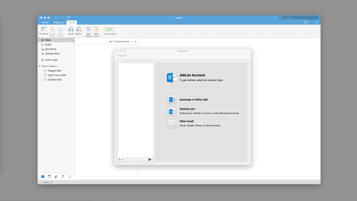Click the redo arrow in title bar
Image resolution: width=357 pixels, height=201 pixels.
click(x=63, y=18)
